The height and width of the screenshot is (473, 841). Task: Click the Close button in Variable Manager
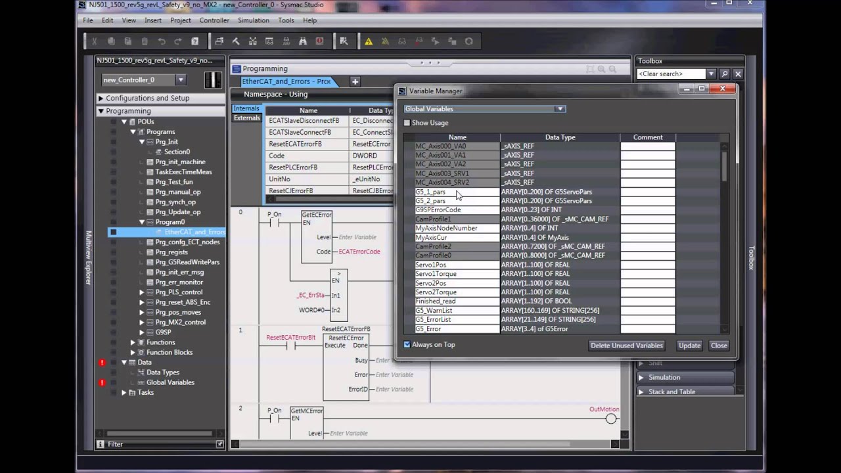(x=719, y=346)
